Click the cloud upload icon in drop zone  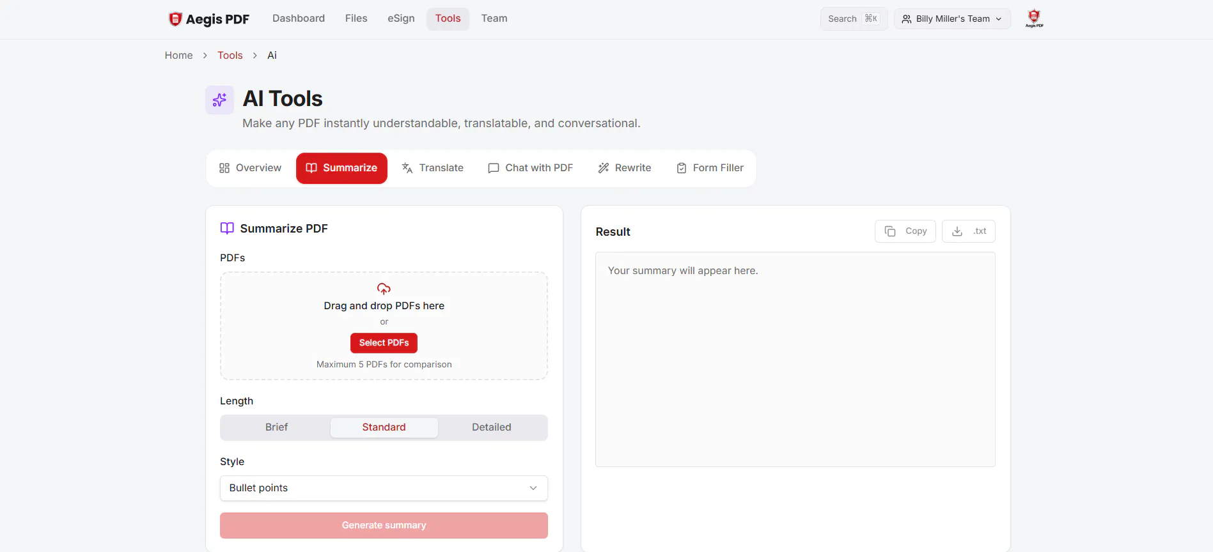coord(384,289)
